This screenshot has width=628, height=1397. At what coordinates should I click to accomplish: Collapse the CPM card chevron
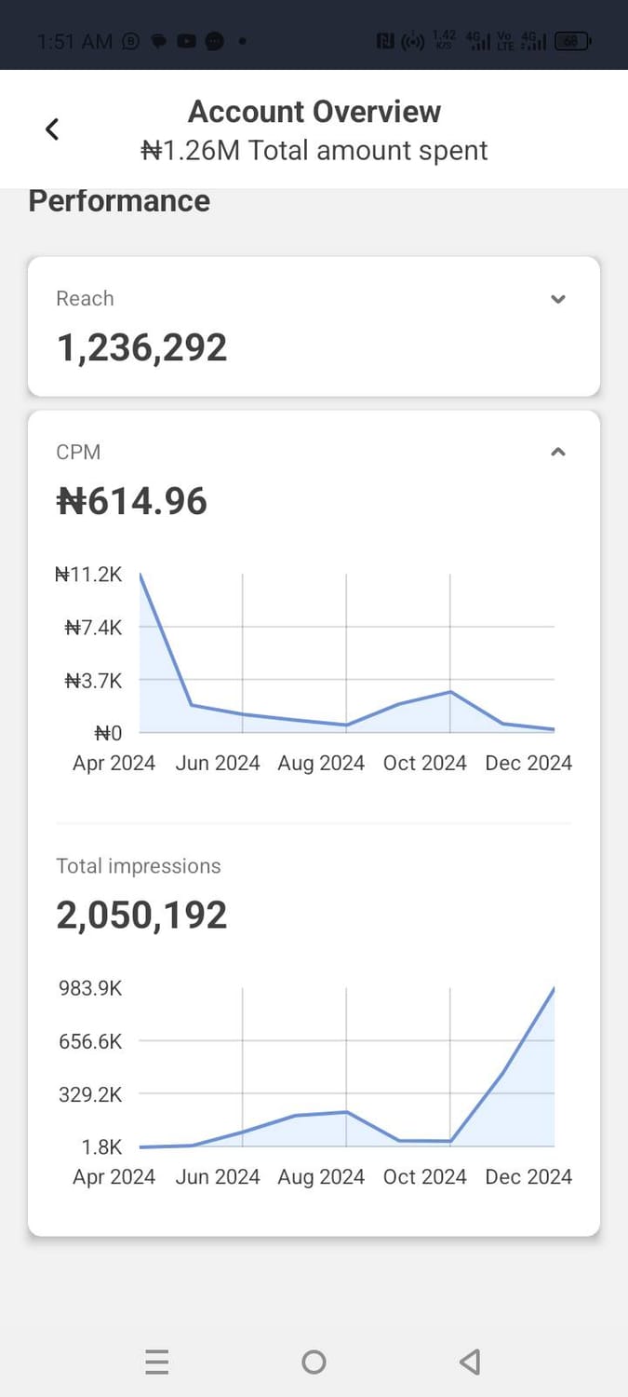[558, 452]
